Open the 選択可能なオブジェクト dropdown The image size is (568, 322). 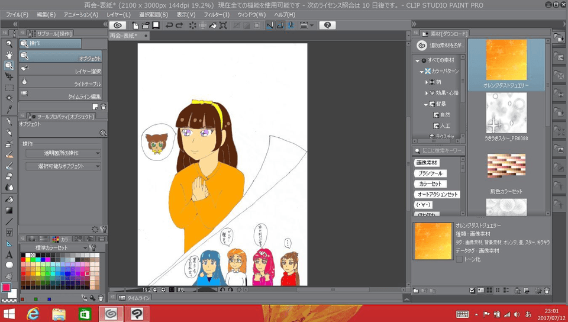pyautogui.click(x=63, y=166)
